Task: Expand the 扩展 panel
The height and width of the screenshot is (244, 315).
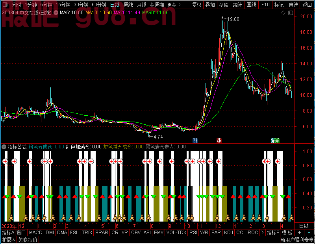Action: coord(9,240)
